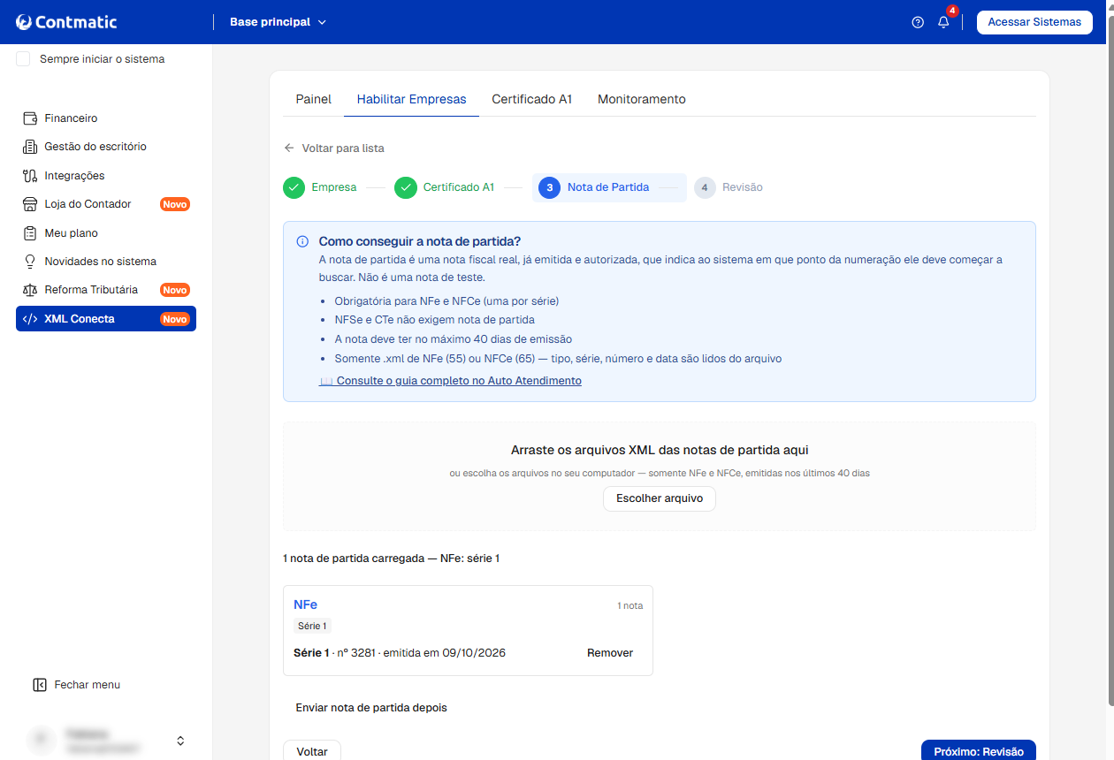Switch to the Monitoramento tab
The image size is (1114, 760).
click(x=642, y=99)
